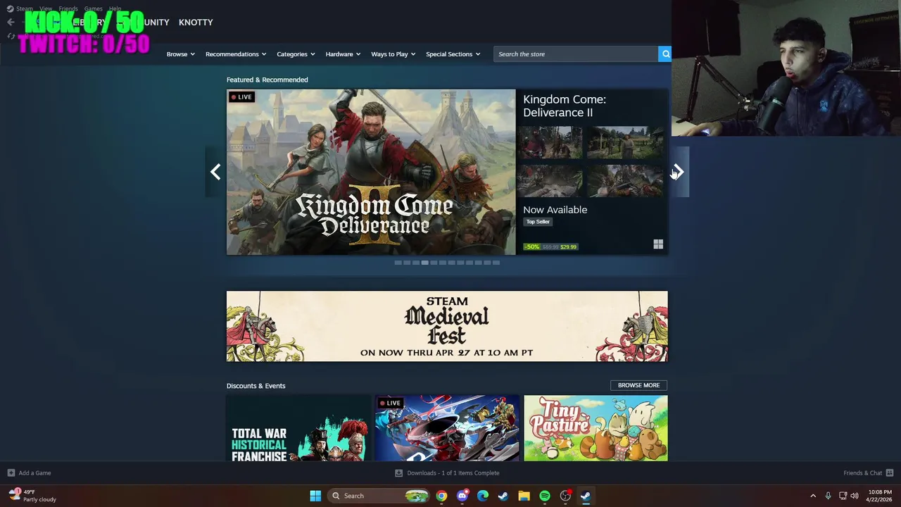Open Friends & Chat label
The image size is (901, 507).
[862, 473]
